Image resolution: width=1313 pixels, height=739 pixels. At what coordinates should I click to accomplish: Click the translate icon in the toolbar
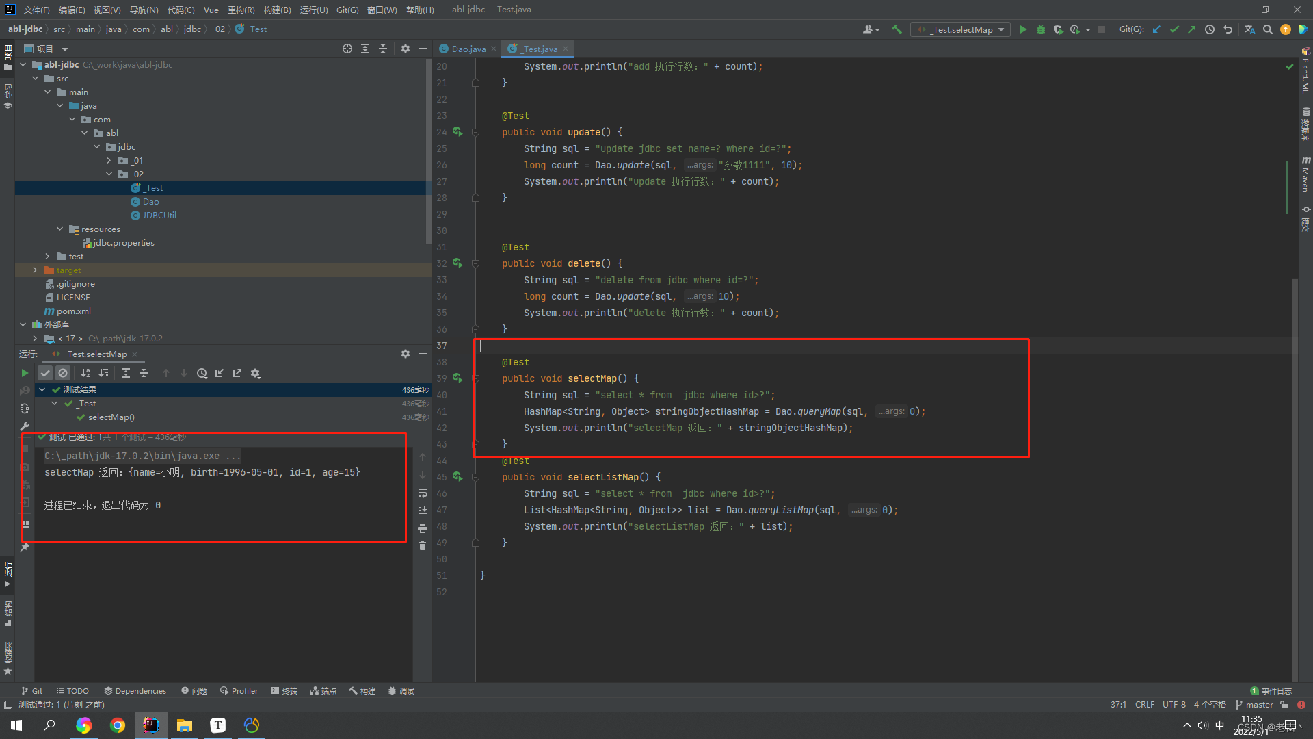pos(1249,29)
